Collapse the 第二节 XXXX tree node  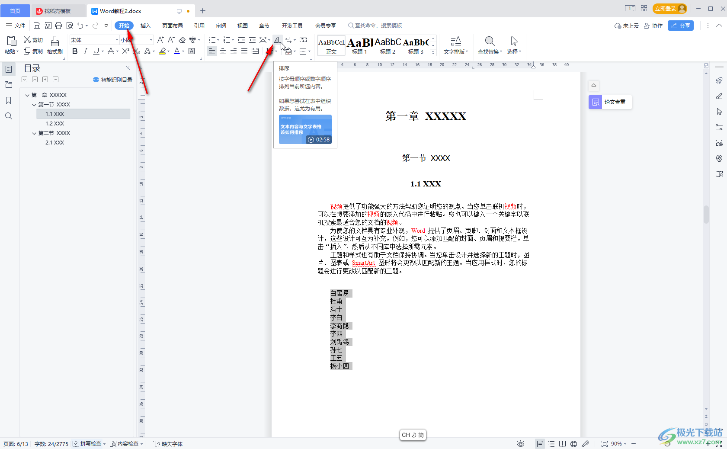34,133
